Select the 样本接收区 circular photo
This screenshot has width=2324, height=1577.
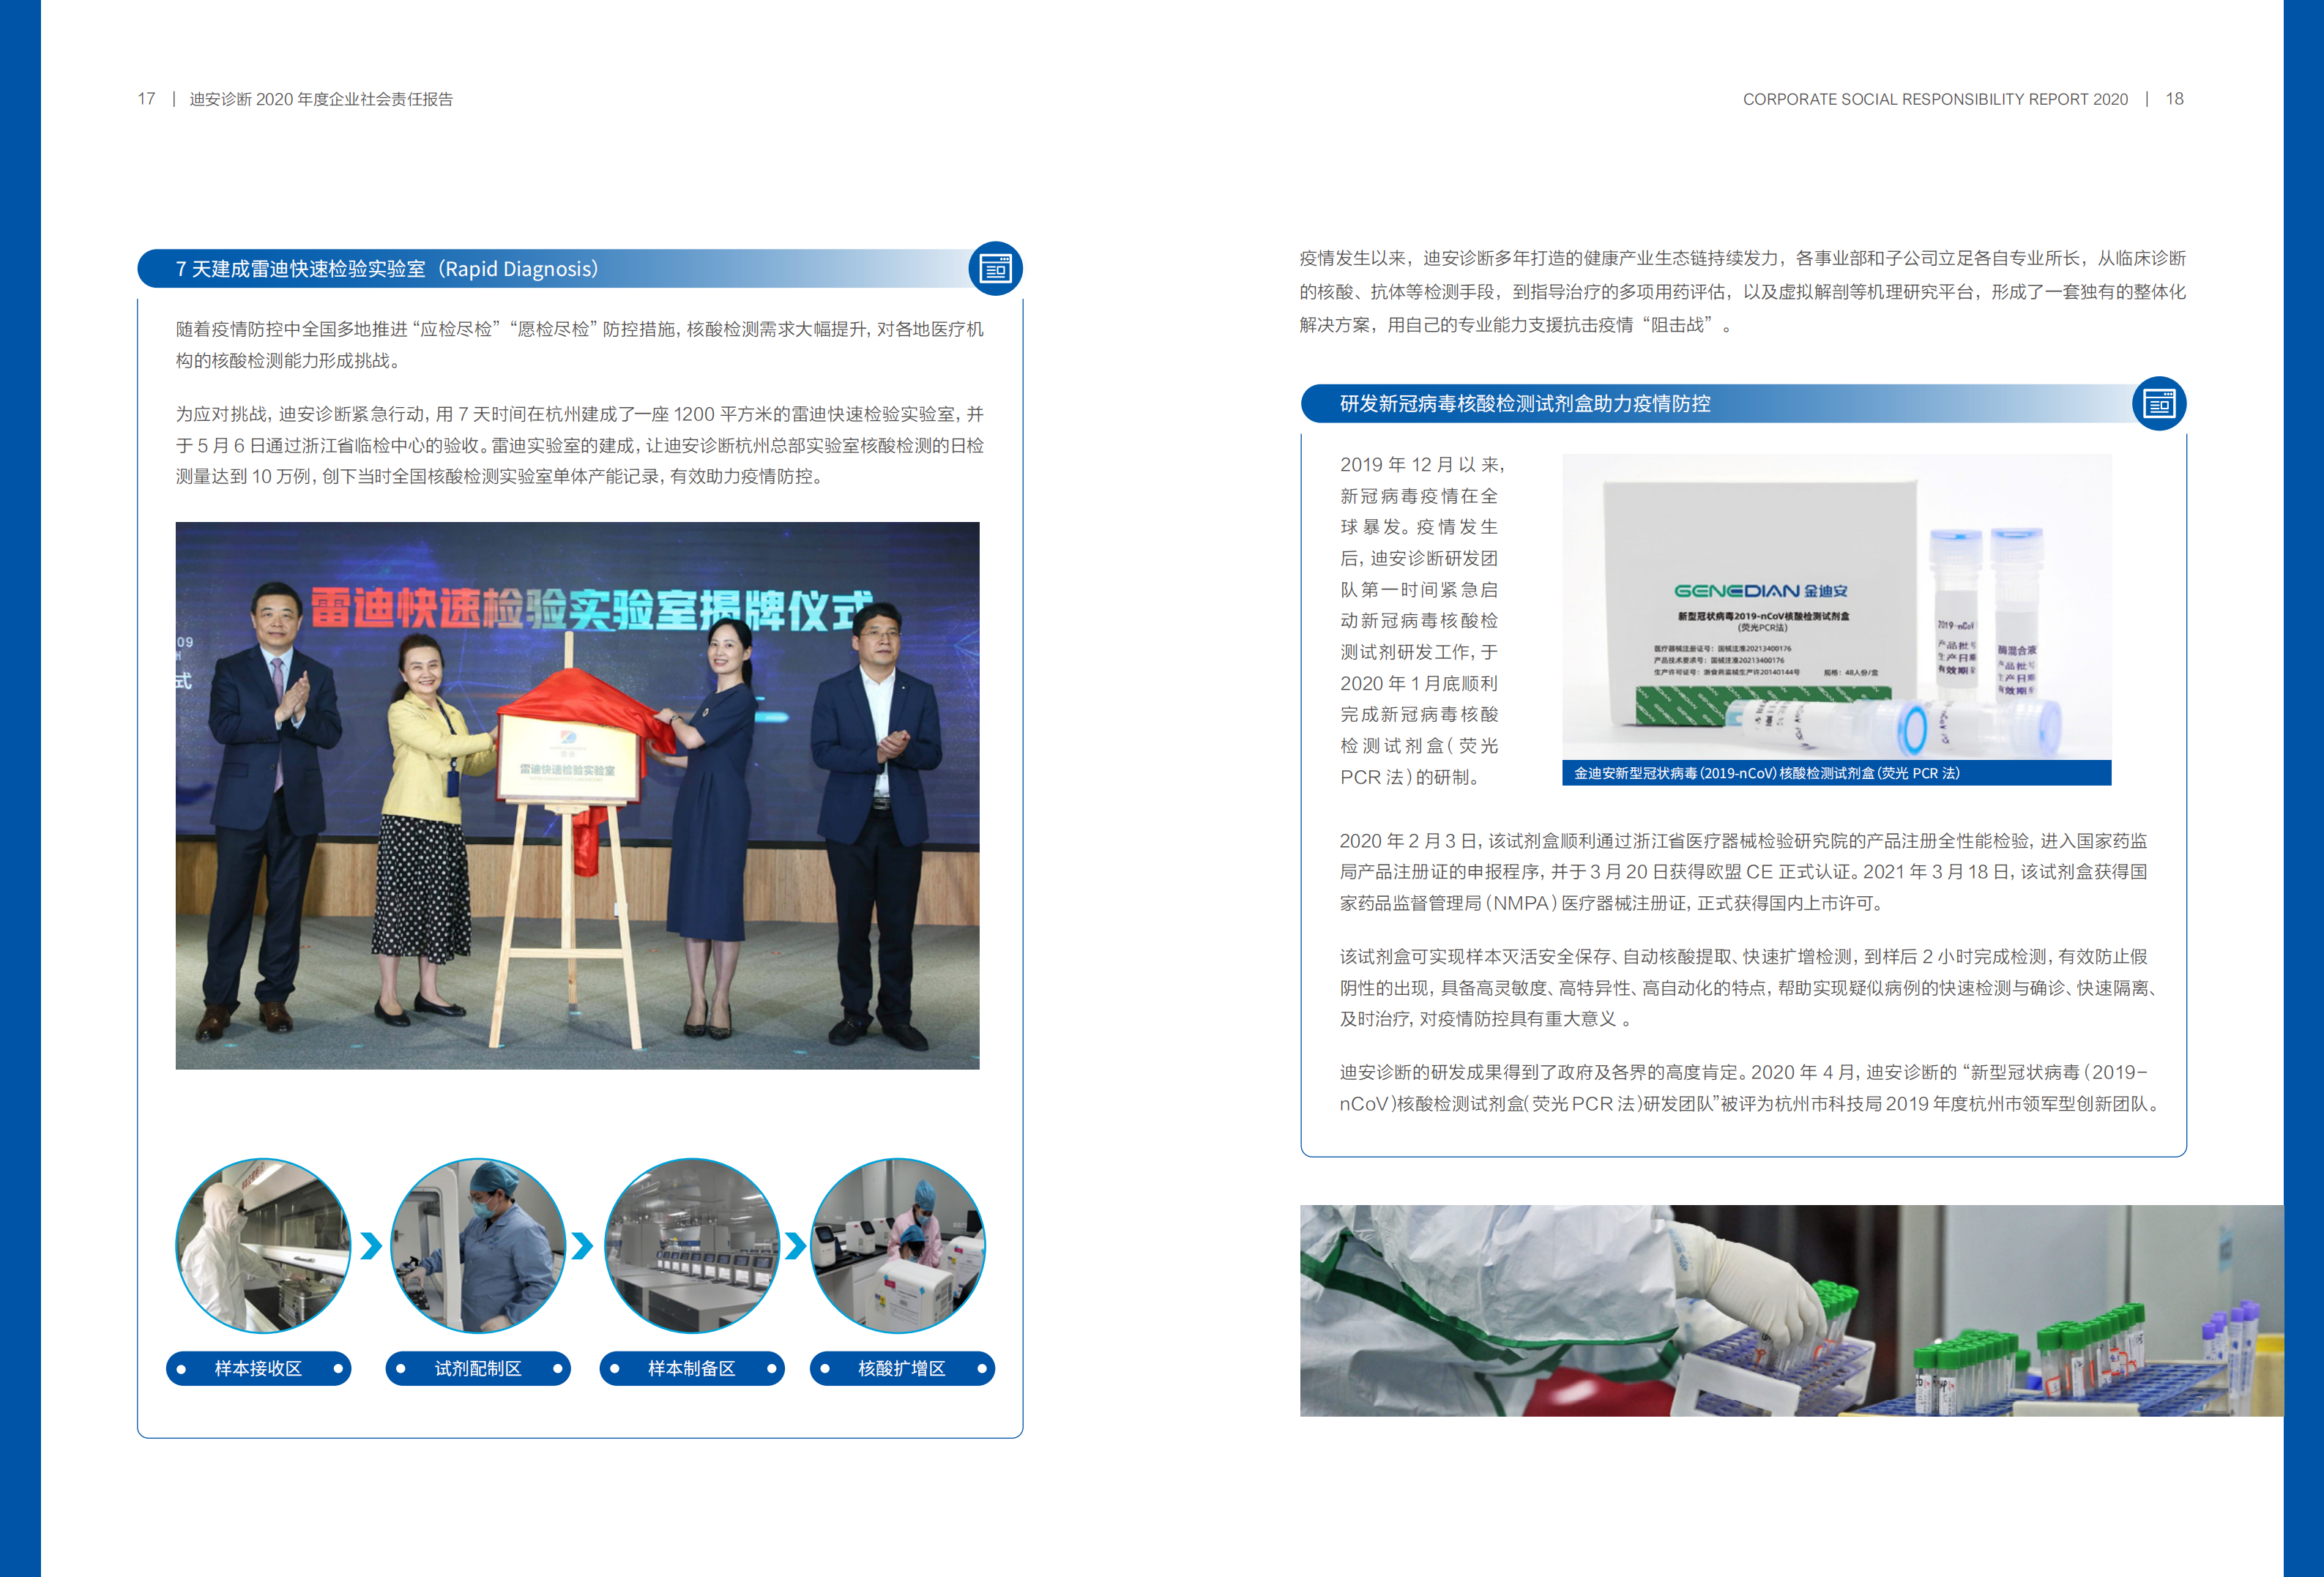[263, 1245]
